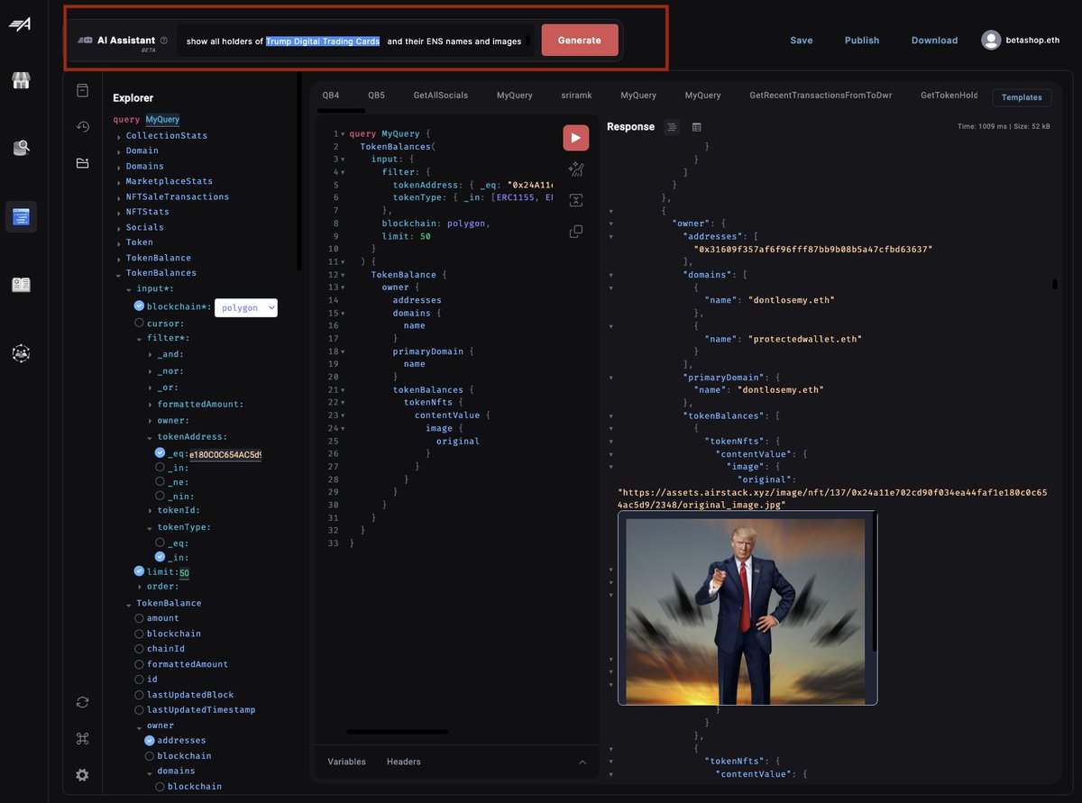The image size is (1082, 803).
Task: Open keyboard shortcuts command icon
Action: click(82, 738)
